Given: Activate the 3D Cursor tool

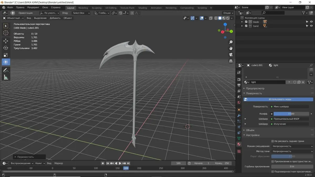Looking at the screenshot, I should 6,33.
